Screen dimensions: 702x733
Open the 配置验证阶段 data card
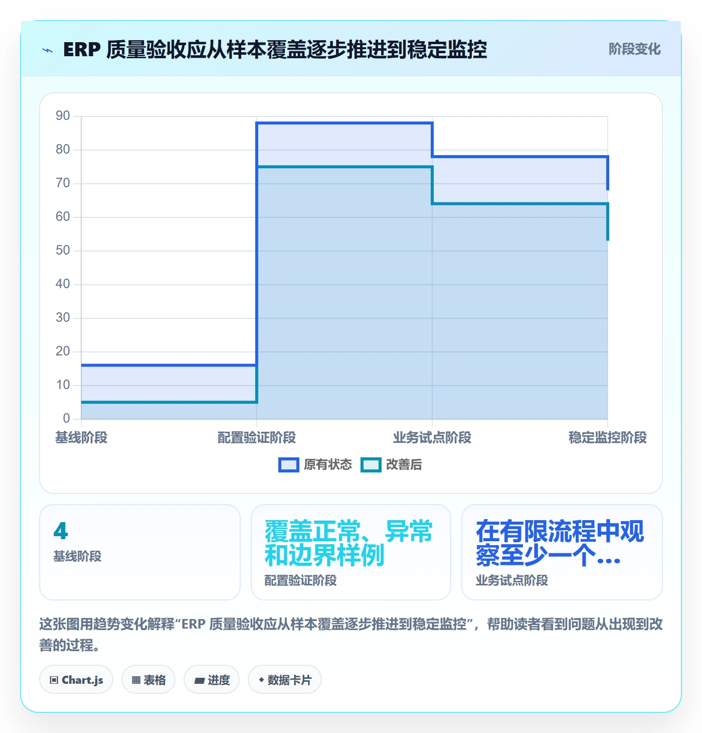tap(351, 552)
